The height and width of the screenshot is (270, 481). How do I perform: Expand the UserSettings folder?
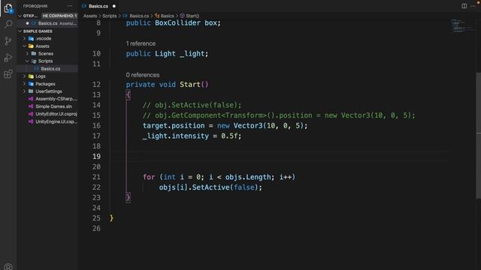coord(24,91)
